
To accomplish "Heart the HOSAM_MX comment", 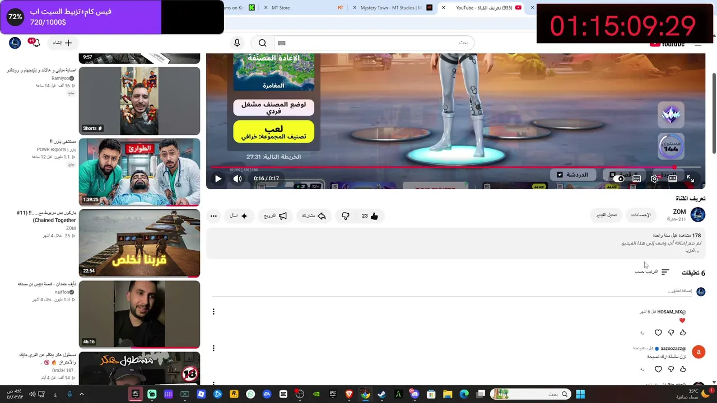I will pos(658,332).
